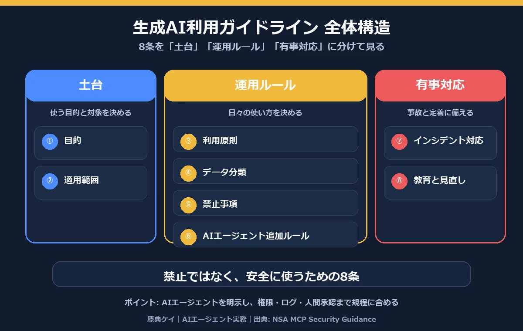The height and width of the screenshot is (331, 523).
Task: Select the red 有事対応 header
Action: click(440, 85)
